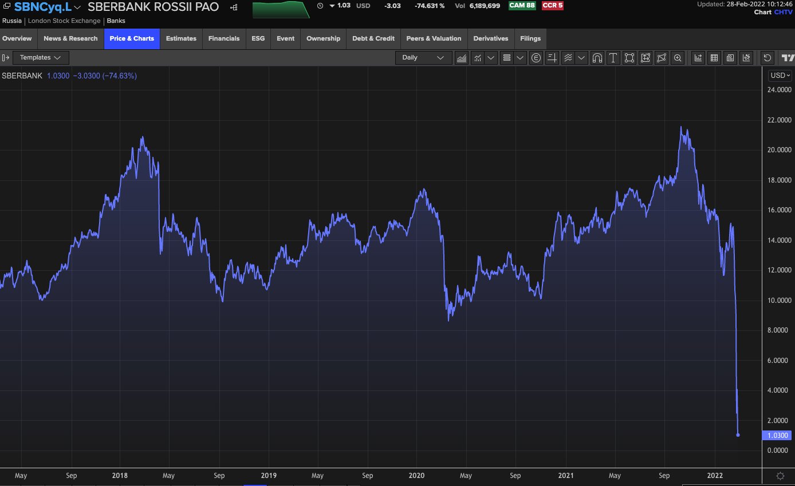Screen dimensions: 795x486
Task: Click the London Stock Exchange link
Action: 65,21
